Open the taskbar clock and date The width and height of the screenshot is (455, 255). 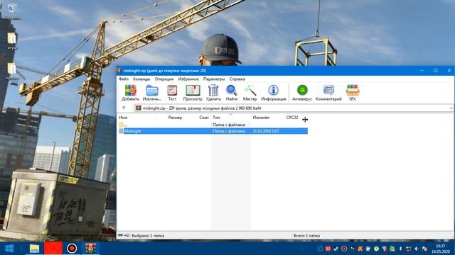(441, 249)
